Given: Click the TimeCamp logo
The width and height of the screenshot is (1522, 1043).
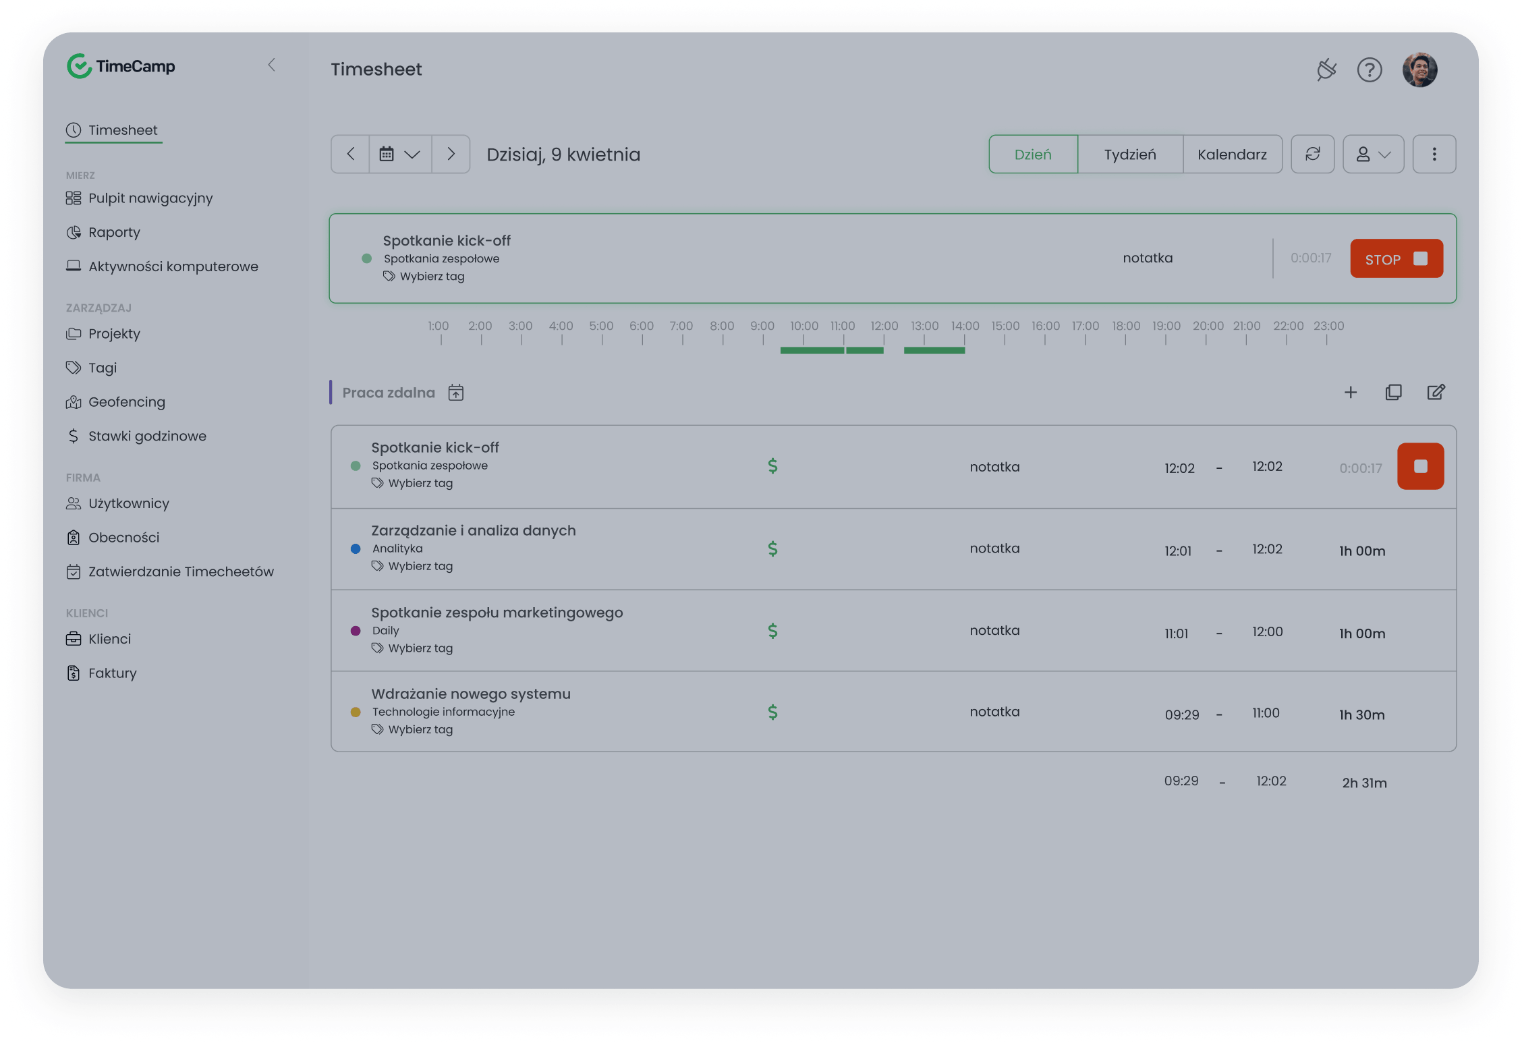Looking at the screenshot, I should coord(121,66).
